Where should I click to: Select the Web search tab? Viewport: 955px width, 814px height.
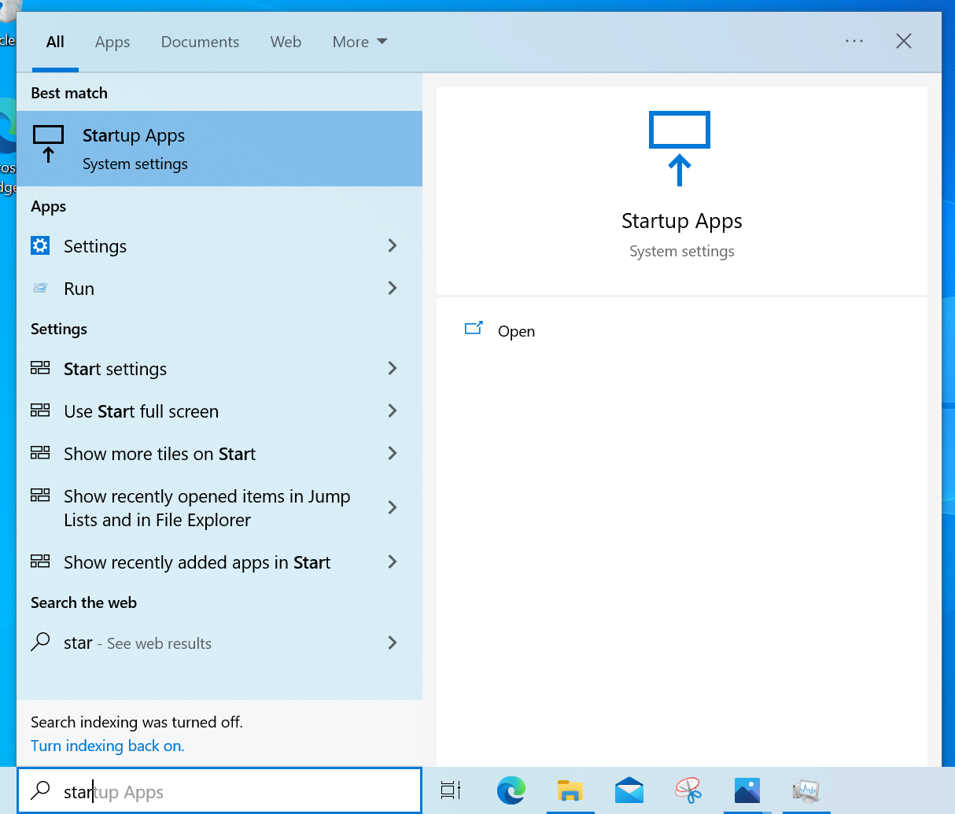[286, 42]
